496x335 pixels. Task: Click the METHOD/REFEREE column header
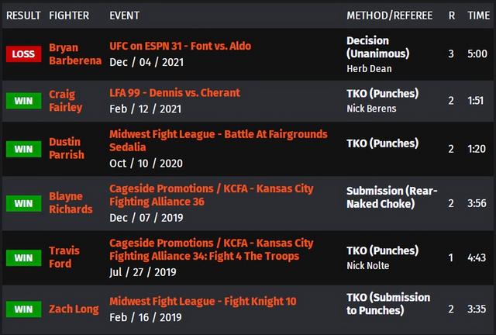390,16
